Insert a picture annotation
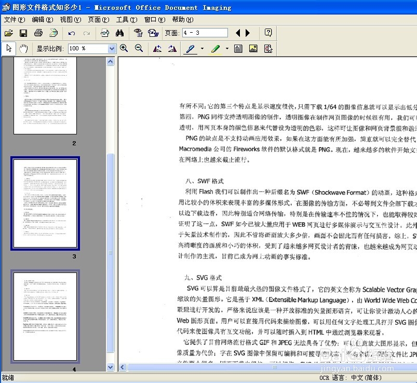This screenshot has height=383, width=417. point(253,48)
